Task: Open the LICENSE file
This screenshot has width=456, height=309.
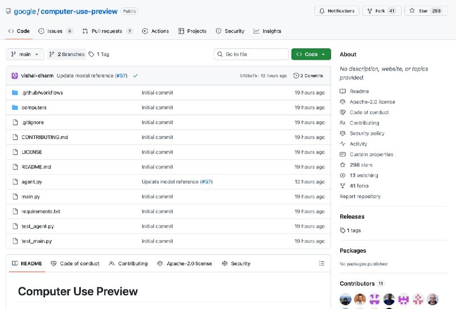Action: [32, 152]
